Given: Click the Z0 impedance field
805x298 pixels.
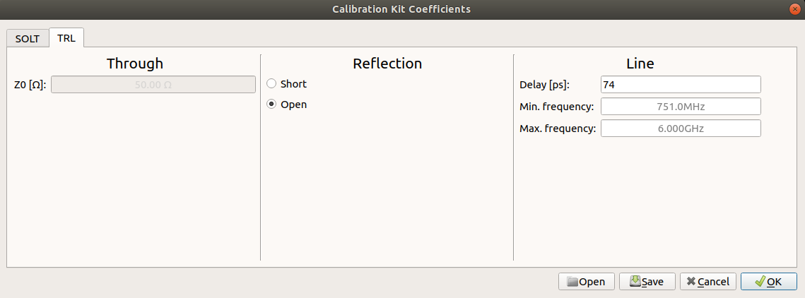Looking at the screenshot, I should click(153, 85).
